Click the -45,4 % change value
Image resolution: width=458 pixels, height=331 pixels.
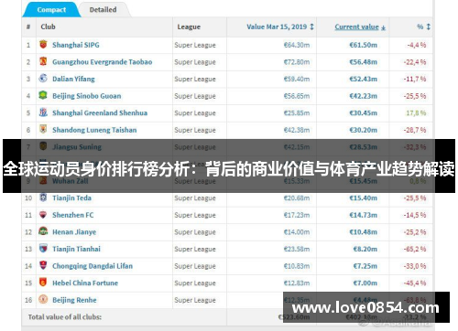click(x=415, y=283)
